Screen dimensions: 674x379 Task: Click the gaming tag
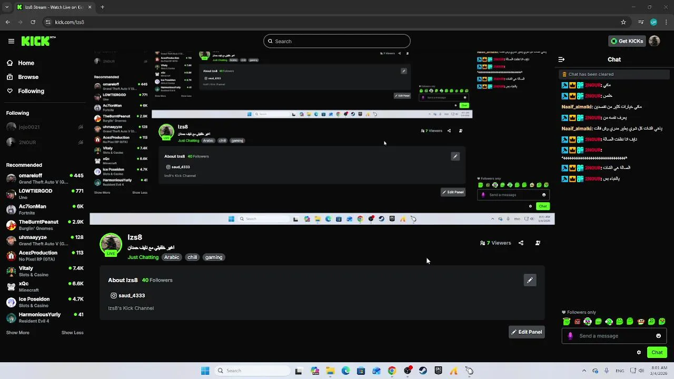214,257
